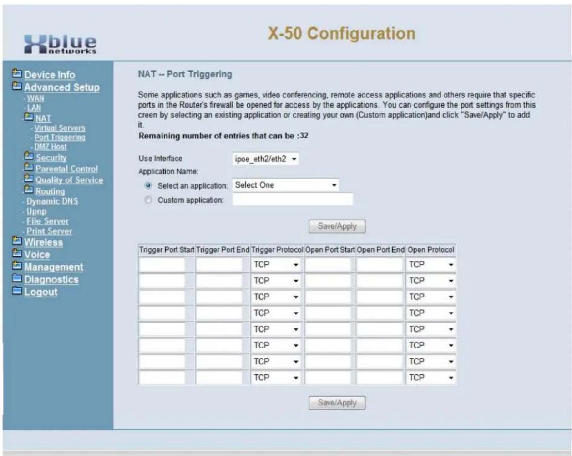This screenshot has height=456, width=572.
Task: Open the first row Trigger Protocol dropdown
Action: [x=276, y=265]
